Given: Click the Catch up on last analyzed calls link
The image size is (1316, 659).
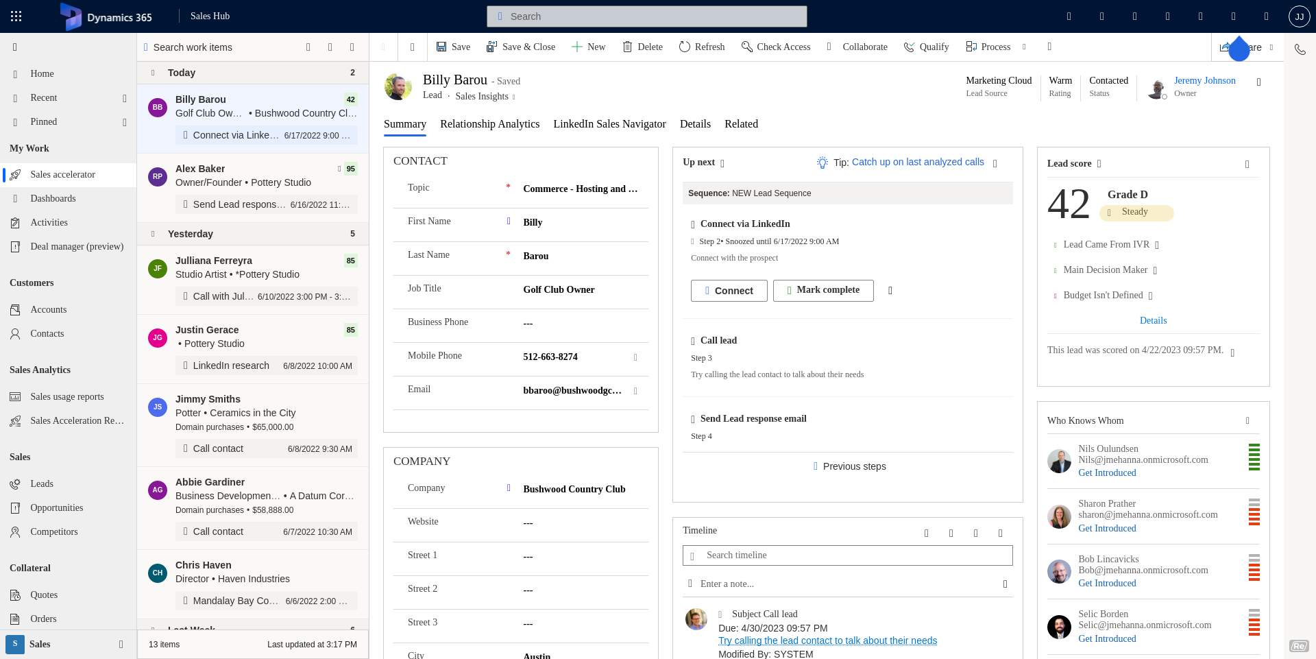Looking at the screenshot, I should coord(917,163).
